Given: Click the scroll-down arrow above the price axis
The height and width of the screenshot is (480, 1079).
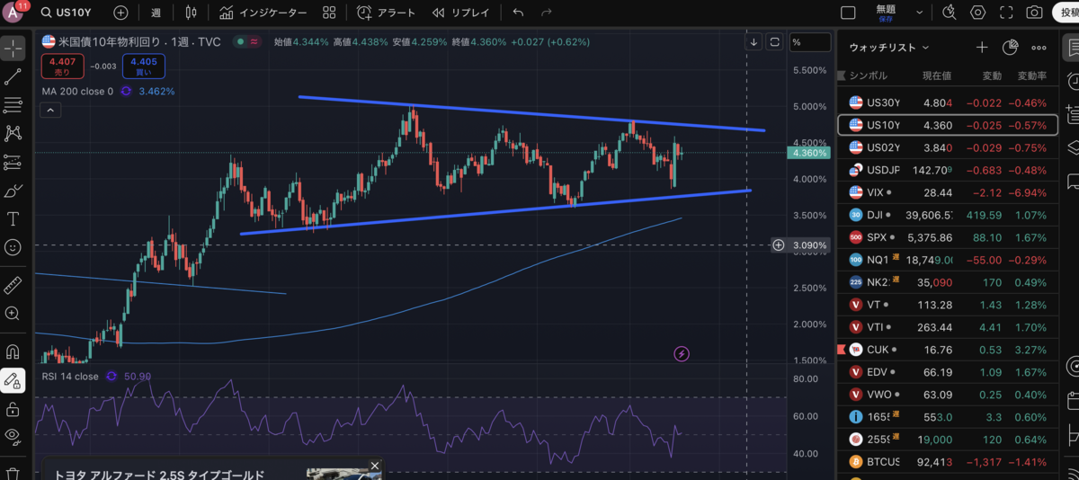Looking at the screenshot, I should (x=754, y=41).
